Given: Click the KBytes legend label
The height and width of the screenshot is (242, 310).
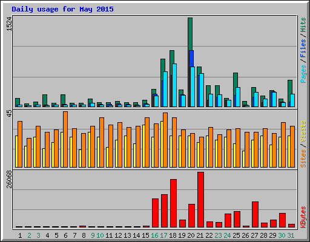Looking at the screenshot, I should pos(303,217).
